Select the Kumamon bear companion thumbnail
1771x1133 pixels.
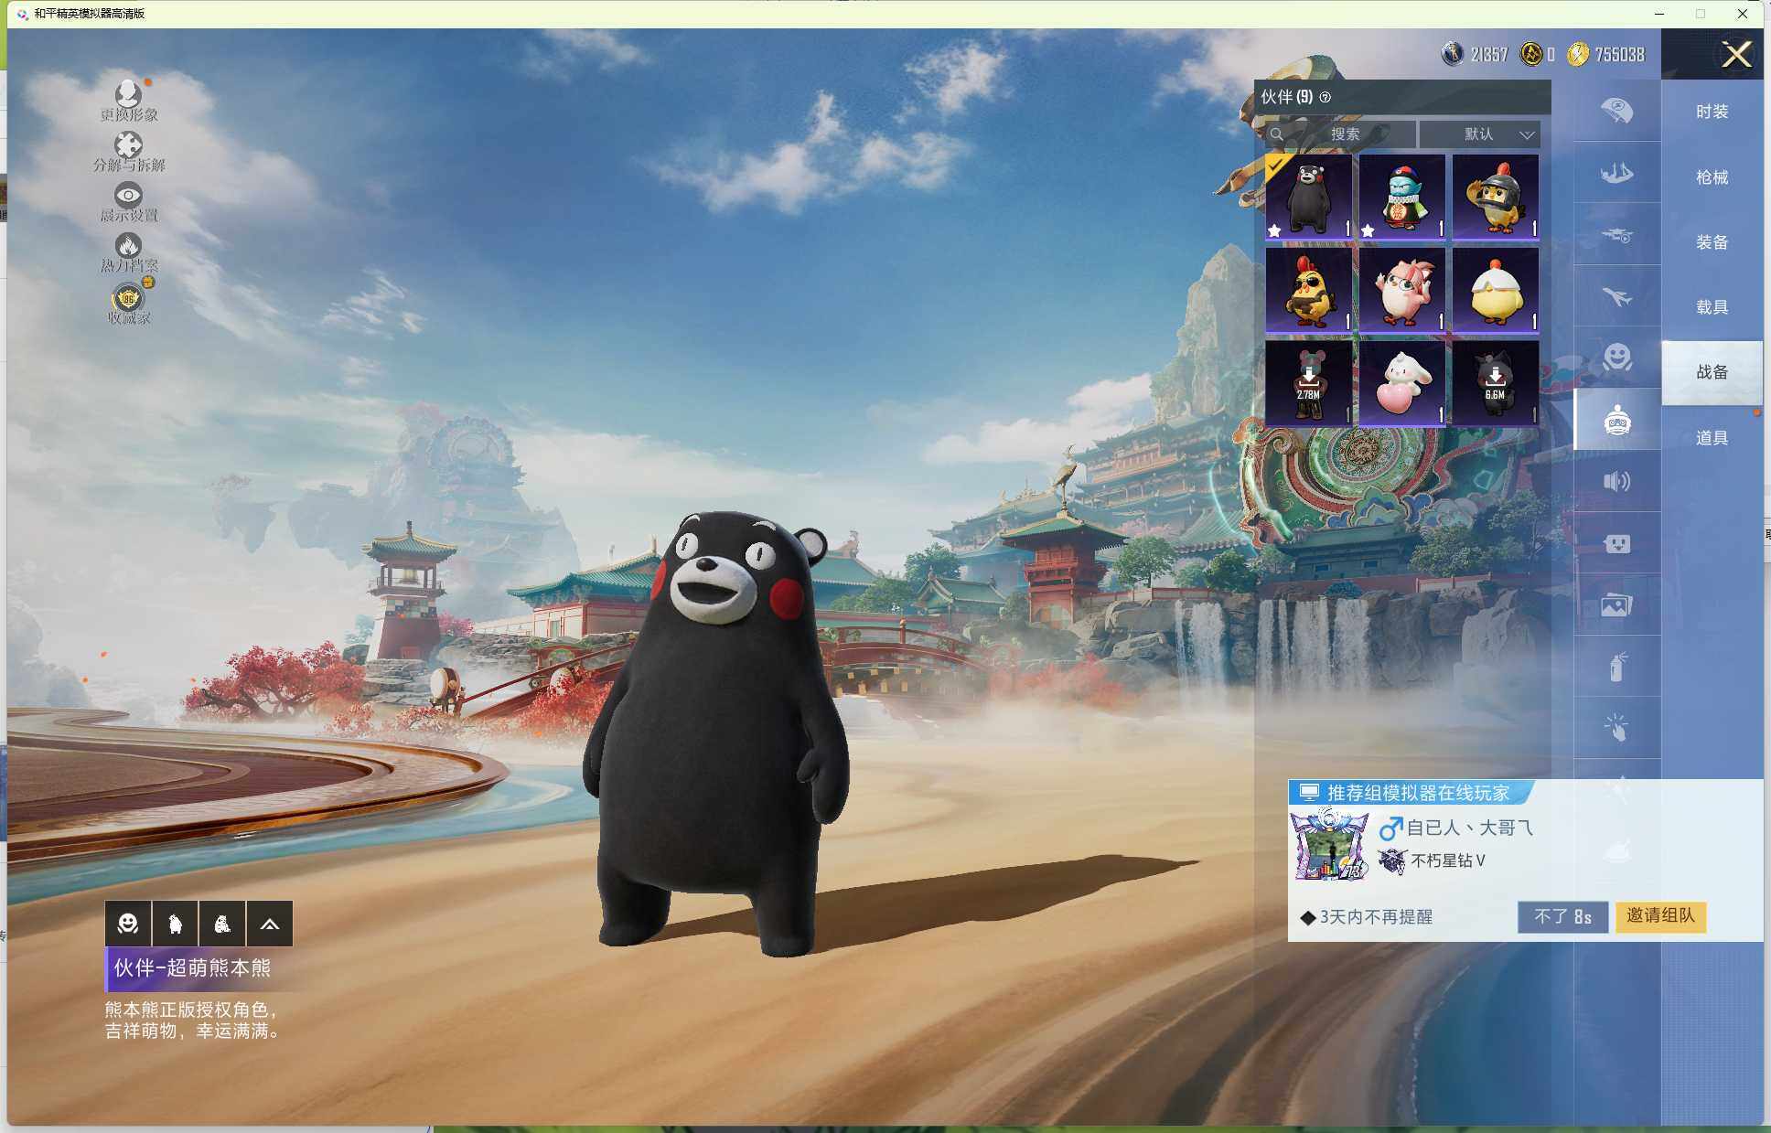click(x=1308, y=198)
